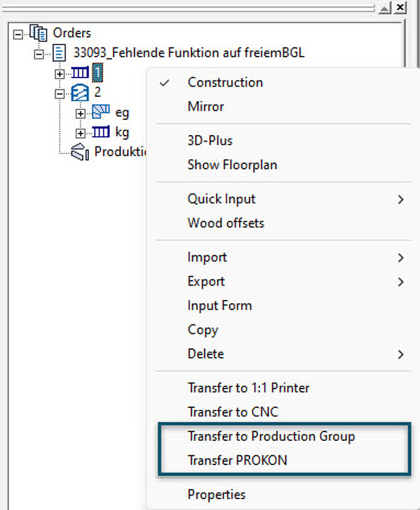Click the floor plan icon beside eg
The height and width of the screenshot is (510, 420).
pyautogui.click(x=101, y=112)
